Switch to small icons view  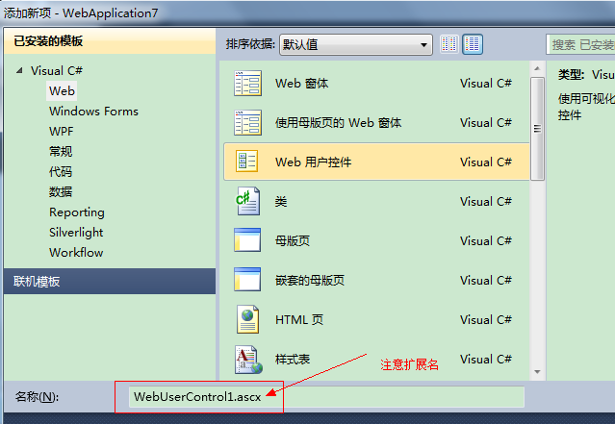tap(449, 44)
